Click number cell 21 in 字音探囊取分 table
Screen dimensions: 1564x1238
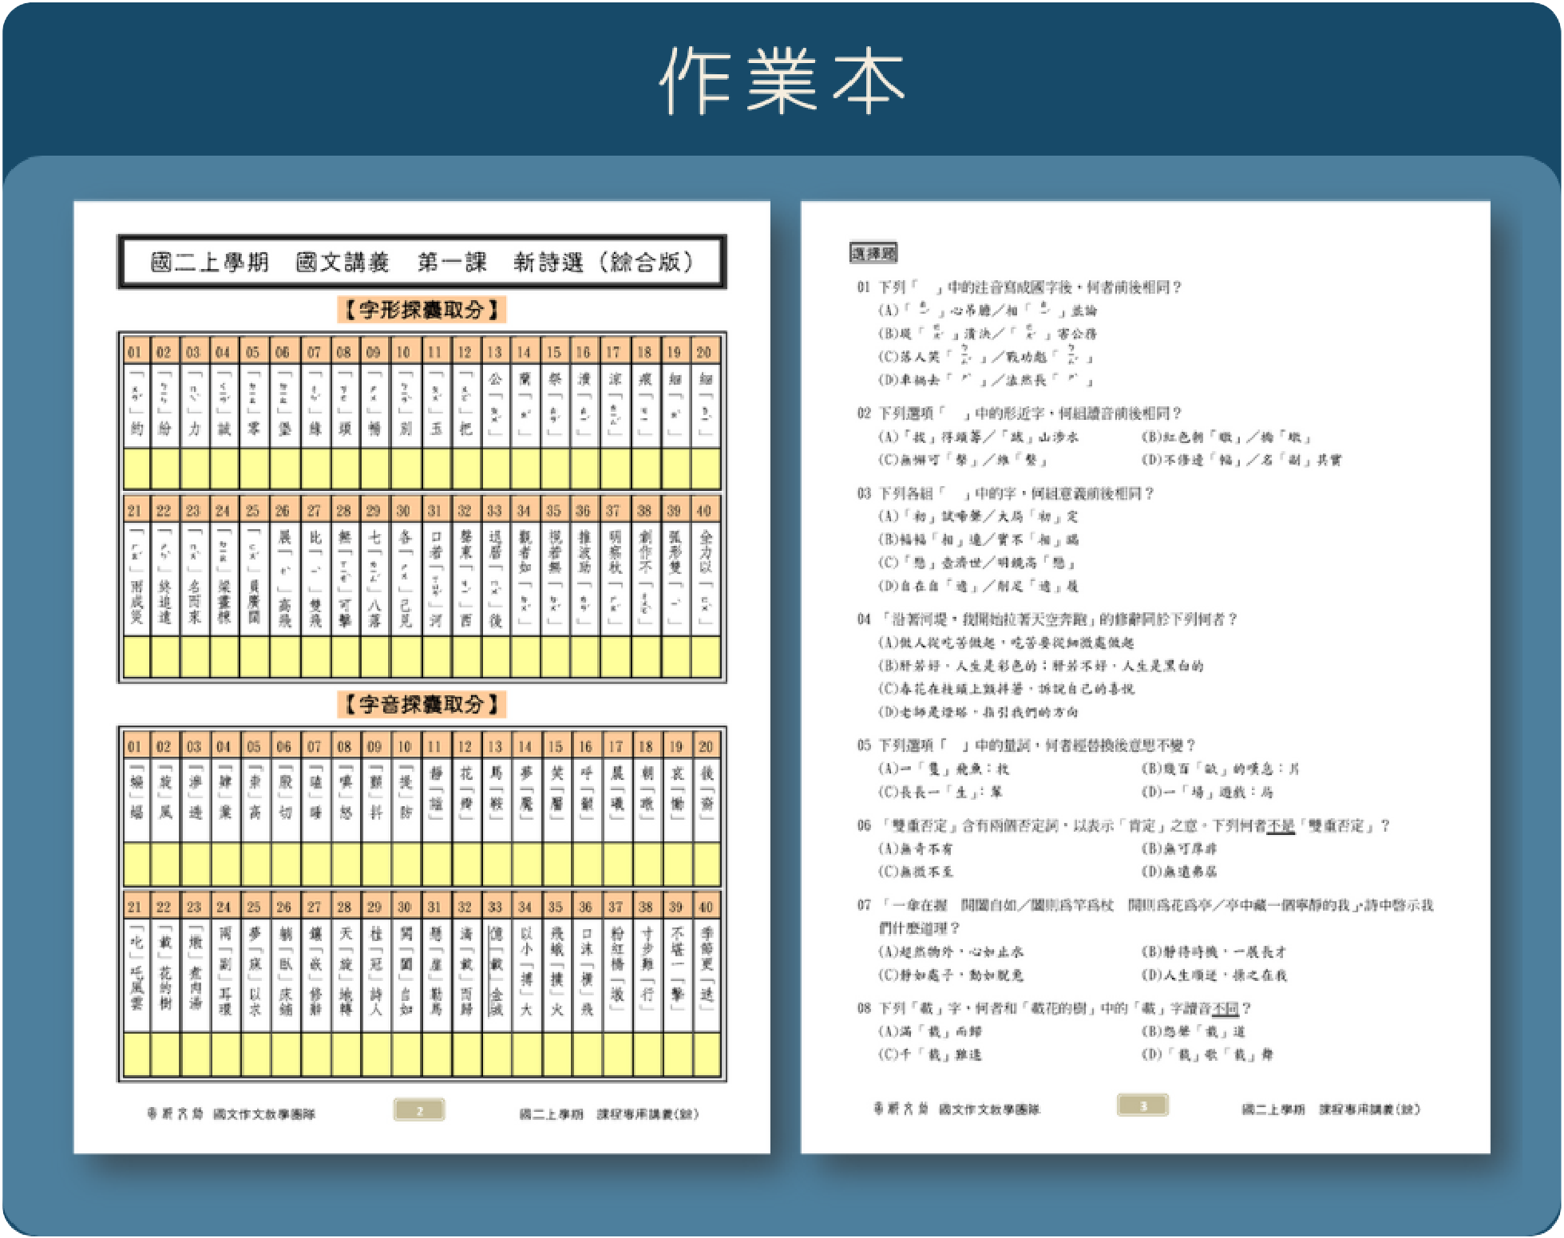click(136, 907)
